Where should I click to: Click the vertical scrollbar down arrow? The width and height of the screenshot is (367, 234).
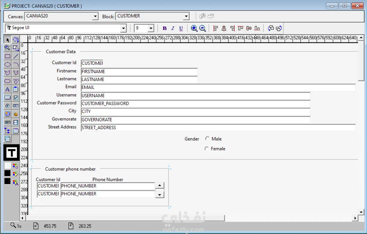[361, 212]
